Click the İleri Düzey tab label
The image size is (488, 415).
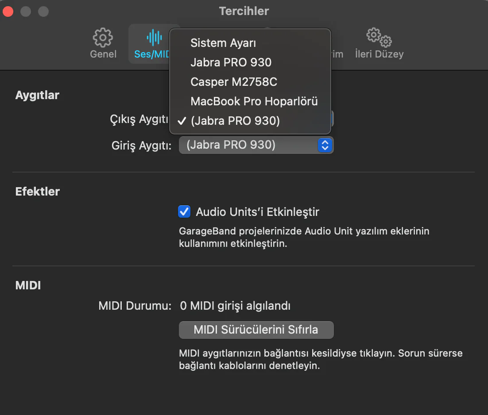(379, 54)
